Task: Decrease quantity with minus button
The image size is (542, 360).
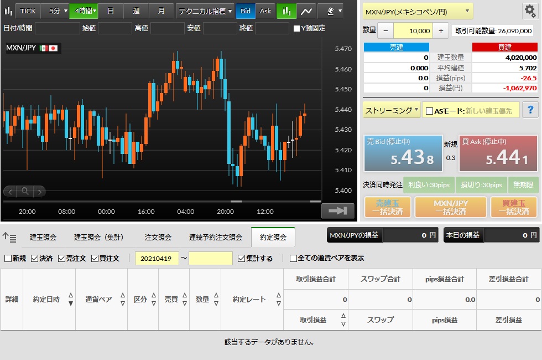Action: (x=385, y=31)
